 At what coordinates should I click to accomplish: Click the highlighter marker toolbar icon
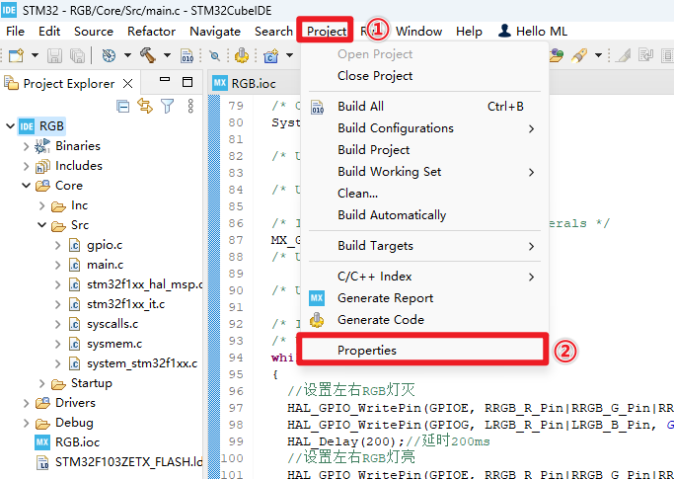579,55
